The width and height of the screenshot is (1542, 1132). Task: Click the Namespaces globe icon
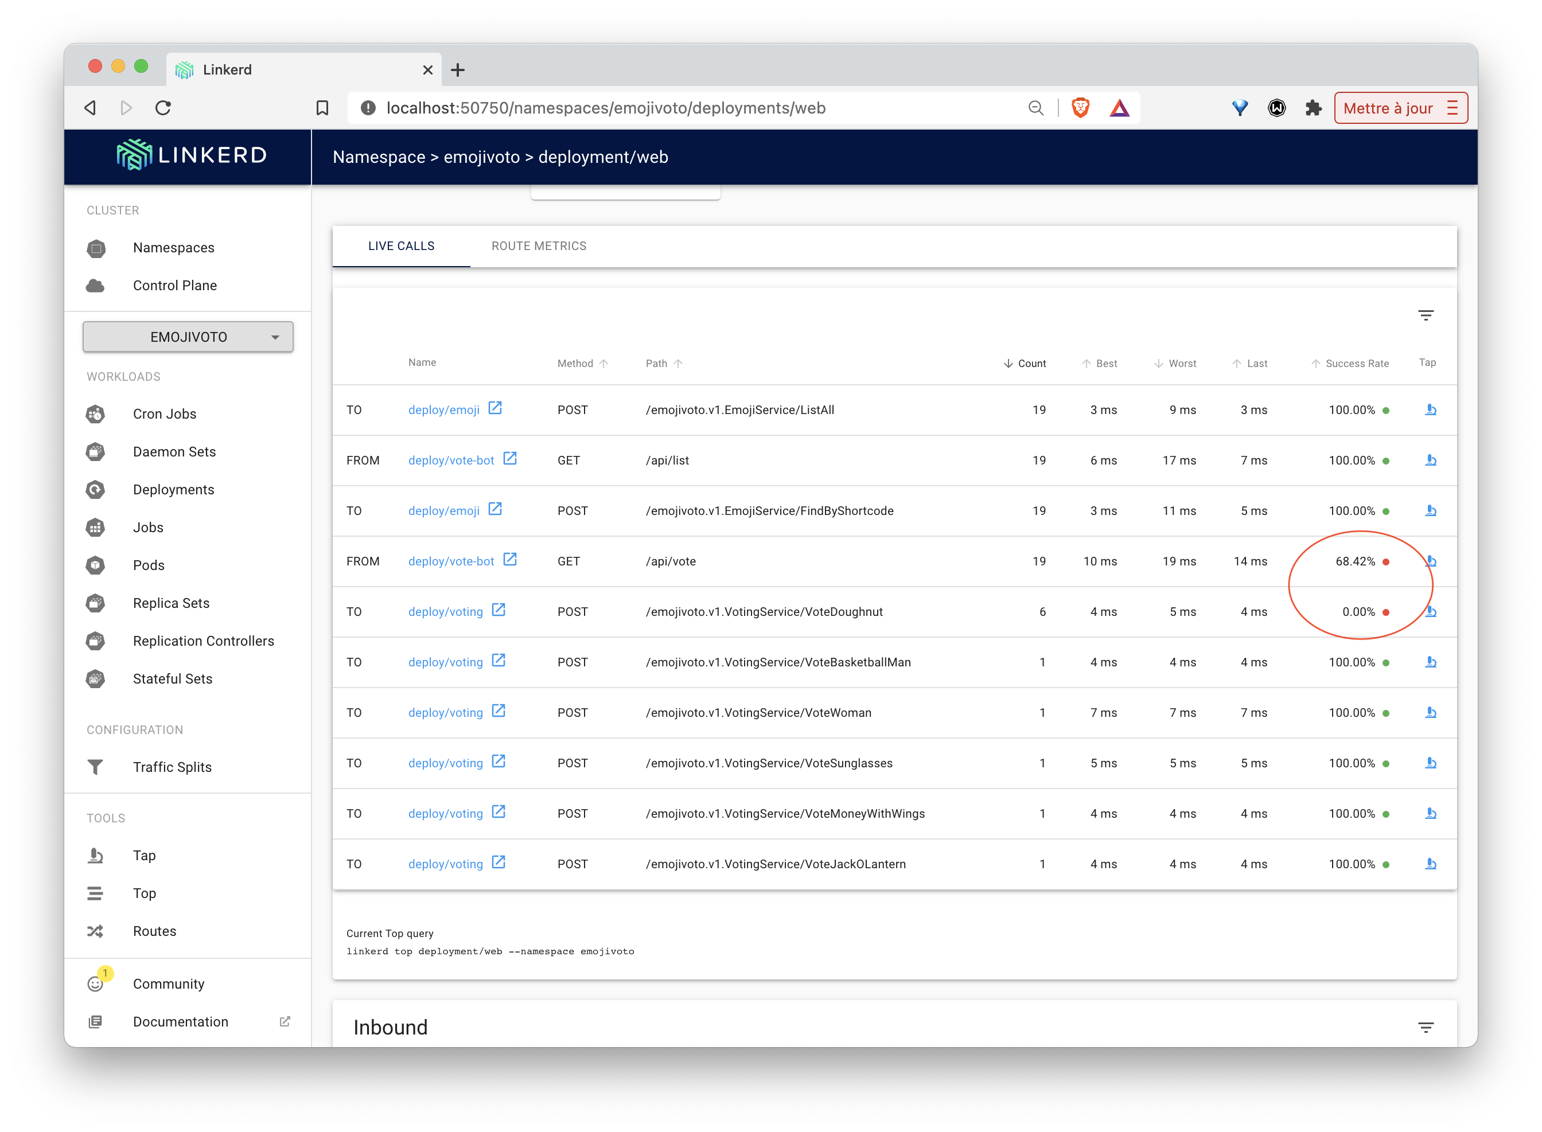coord(97,247)
